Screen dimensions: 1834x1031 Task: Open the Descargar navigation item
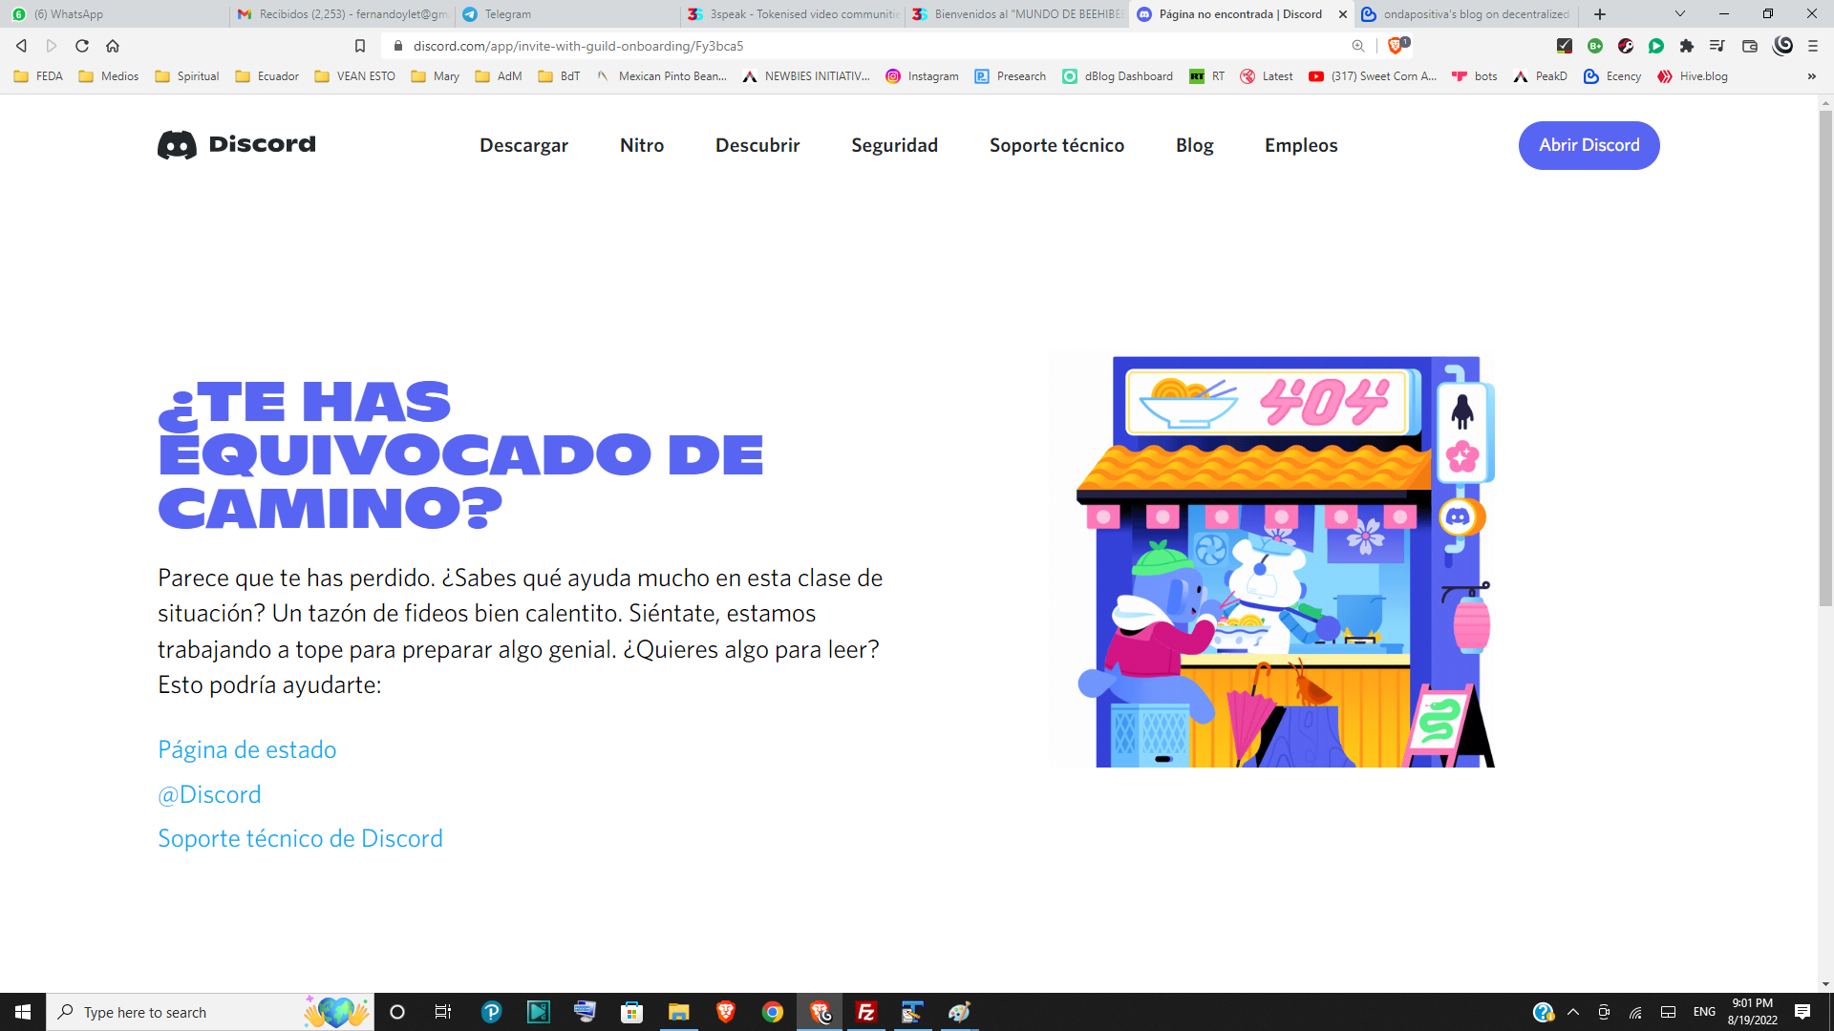523,145
